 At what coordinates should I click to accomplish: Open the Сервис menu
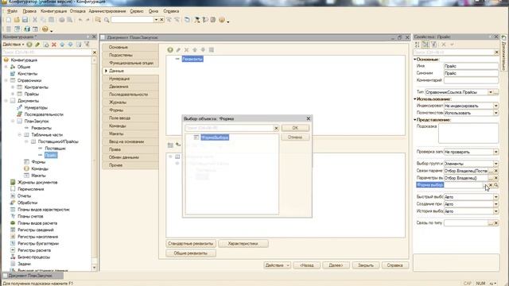pos(137,11)
